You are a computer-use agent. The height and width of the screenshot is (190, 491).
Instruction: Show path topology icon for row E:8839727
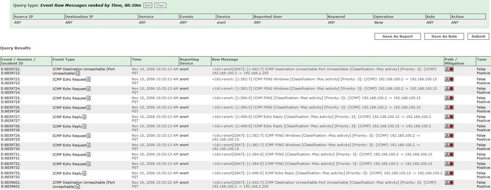[x=447, y=117]
